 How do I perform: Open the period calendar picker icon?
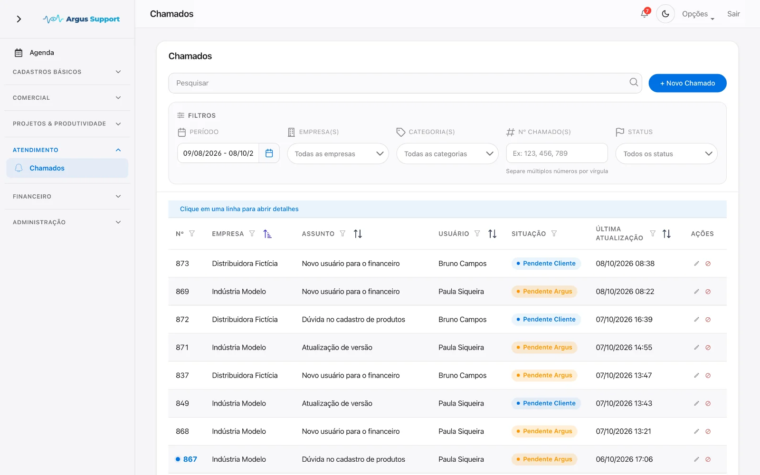pos(269,153)
